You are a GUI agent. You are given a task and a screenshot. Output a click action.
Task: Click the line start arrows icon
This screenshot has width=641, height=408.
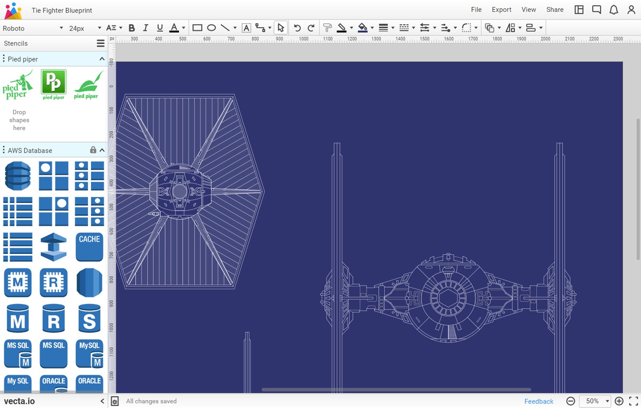tap(425, 28)
